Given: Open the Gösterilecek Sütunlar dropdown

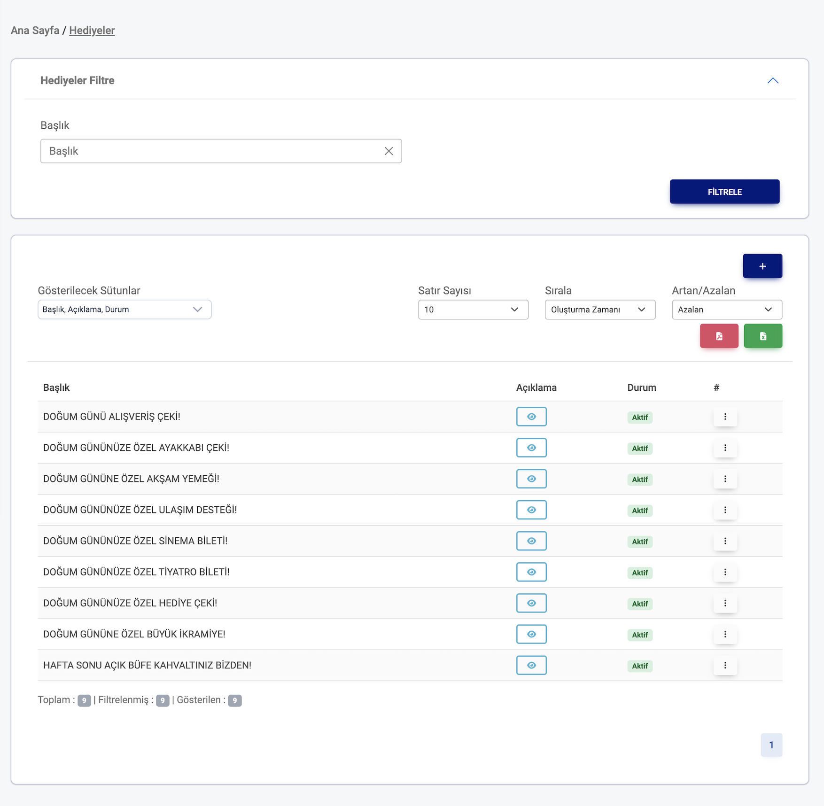Looking at the screenshot, I should [x=124, y=310].
